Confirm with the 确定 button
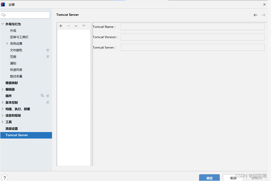 click(209, 178)
